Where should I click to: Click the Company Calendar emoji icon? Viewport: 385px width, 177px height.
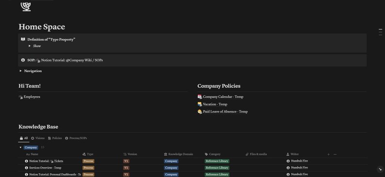coord(200,97)
